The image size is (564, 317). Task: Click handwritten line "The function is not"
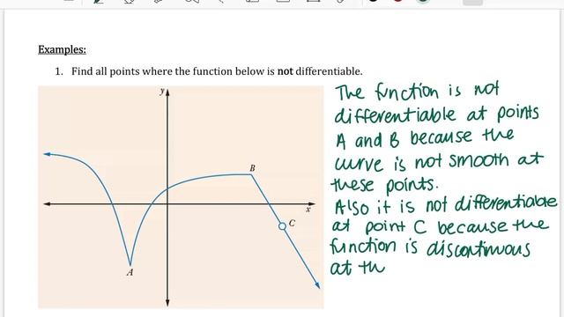click(x=418, y=92)
